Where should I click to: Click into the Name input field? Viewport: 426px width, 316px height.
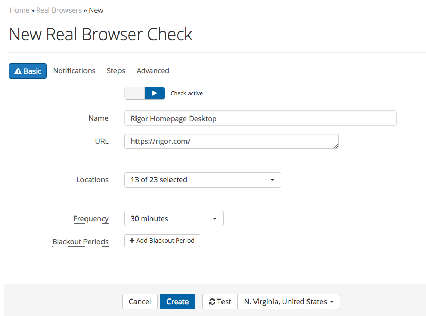[260, 118]
